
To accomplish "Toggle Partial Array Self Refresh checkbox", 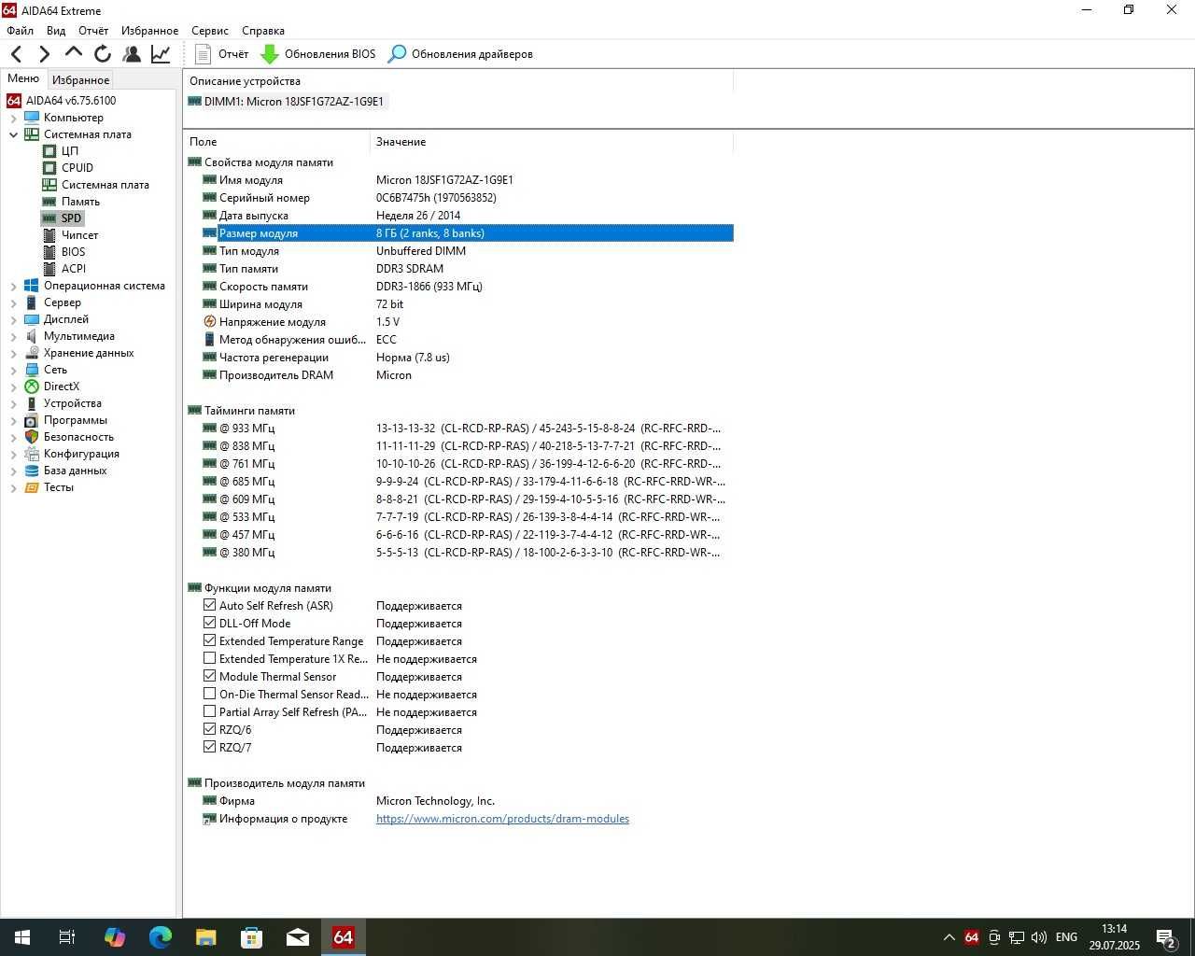I will [209, 711].
